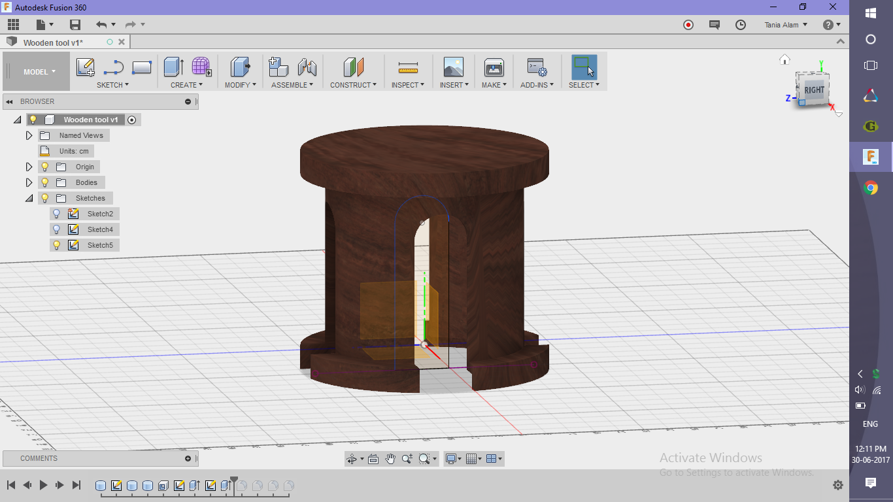Toggle the Origin folder light bulb
The width and height of the screenshot is (893, 502).
(45, 167)
